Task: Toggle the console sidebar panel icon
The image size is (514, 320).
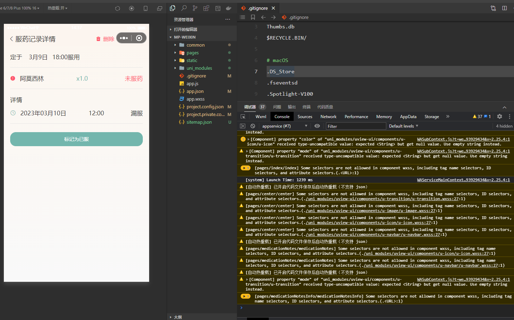Action: [x=242, y=126]
